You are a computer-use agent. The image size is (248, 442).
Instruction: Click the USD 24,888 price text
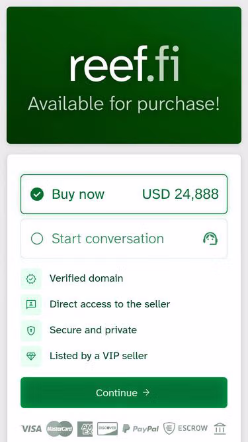tap(181, 194)
